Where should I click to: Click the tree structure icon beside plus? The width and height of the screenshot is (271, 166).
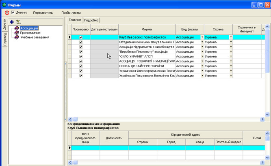(18, 22)
